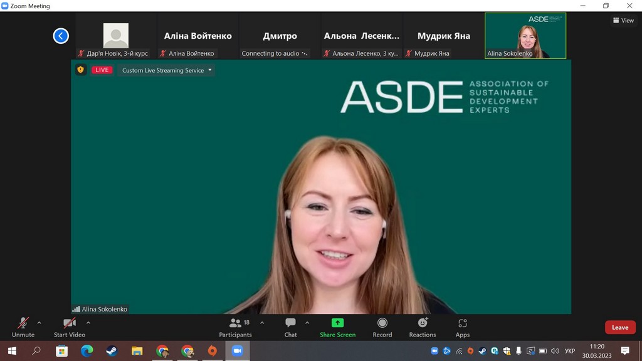Image resolution: width=642 pixels, height=361 pixels.
Task: Start Video camera toggle
Action: 69,327
